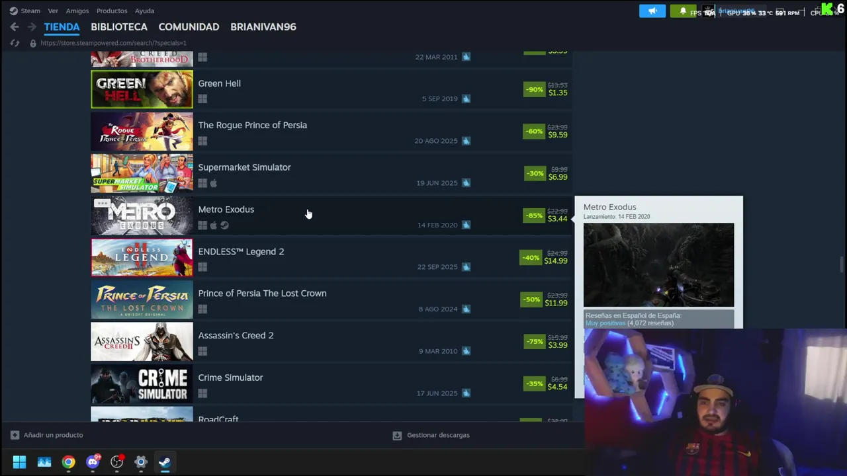Screen dimensions: 847x476
Task: Click the Windows icon under ENDLESS Legend 2
Action: pos(202,267)
